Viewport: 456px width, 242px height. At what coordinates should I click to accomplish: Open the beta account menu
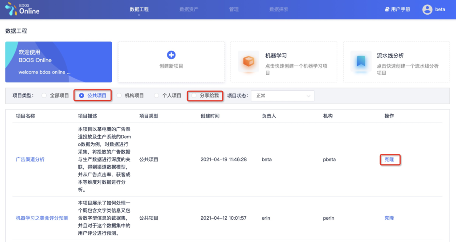click(x=440, y=9)
